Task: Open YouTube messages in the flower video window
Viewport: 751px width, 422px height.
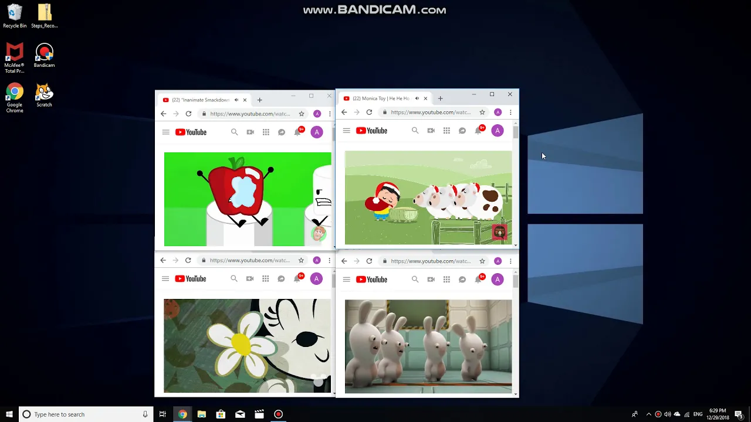Action: [x=281, y=279]
